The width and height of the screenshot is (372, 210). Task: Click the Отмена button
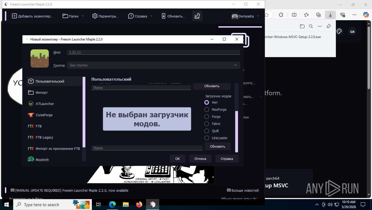[x=200, y=159]
